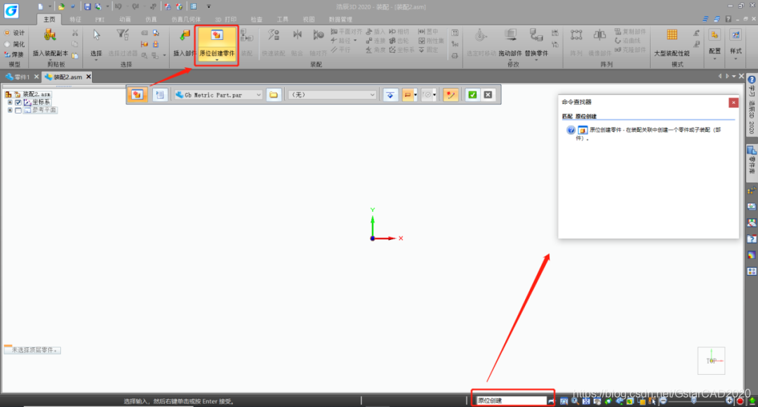
Task: Open the 配置 dropdown
Action: point(714,59)
